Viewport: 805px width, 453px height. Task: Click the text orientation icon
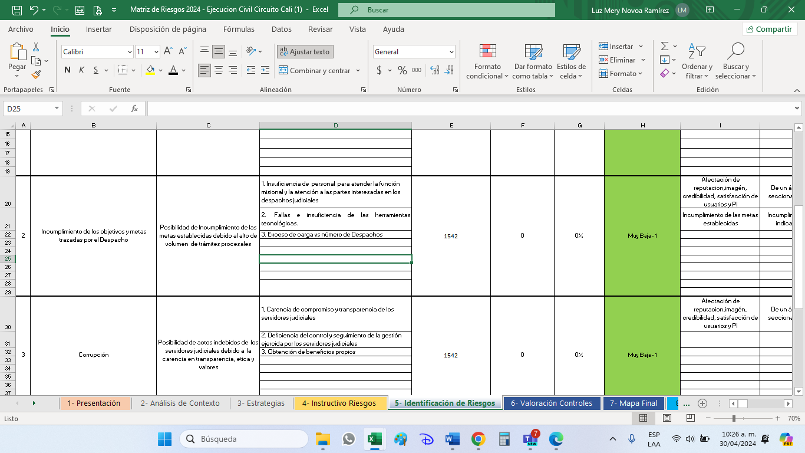(251, 52)
